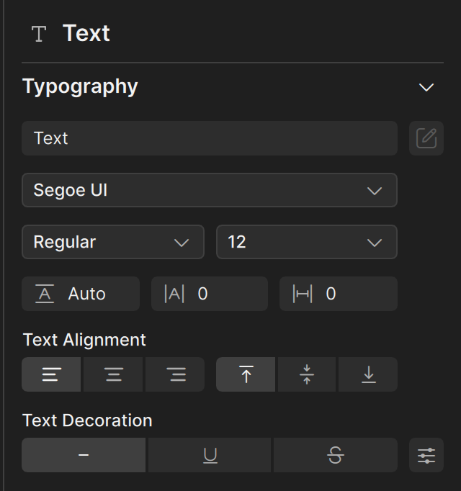Click the Text panel title
This screenshot has width=461, height=491.
[86, 33]
